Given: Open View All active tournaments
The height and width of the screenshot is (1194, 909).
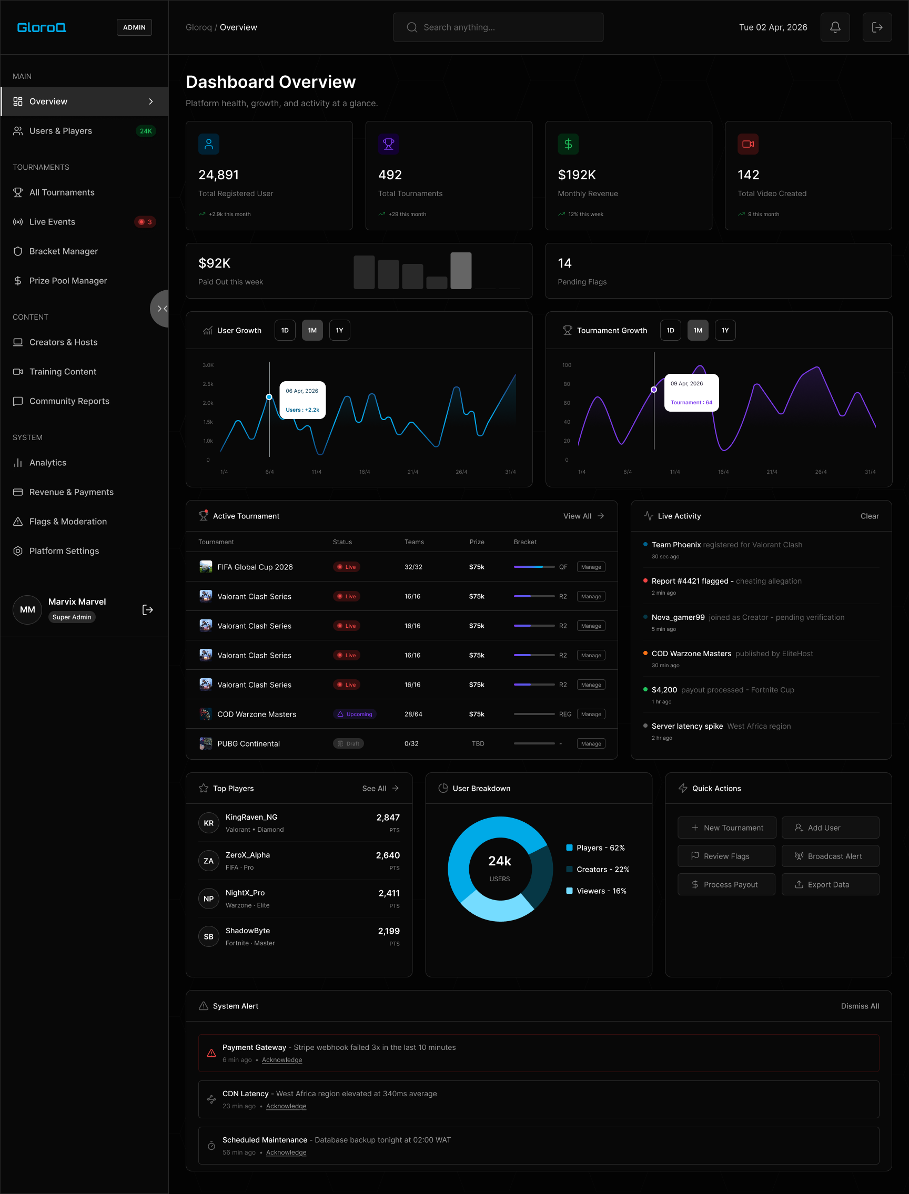Looking at the screenshot, I should click(x=584, y=516).
